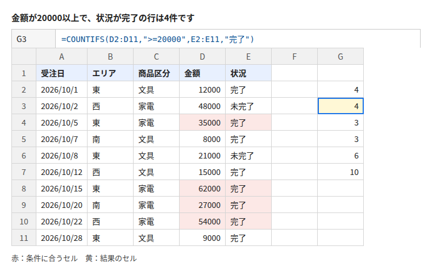Click 未完了 status in row 6

pyautogui.click(x=248, y=155)
